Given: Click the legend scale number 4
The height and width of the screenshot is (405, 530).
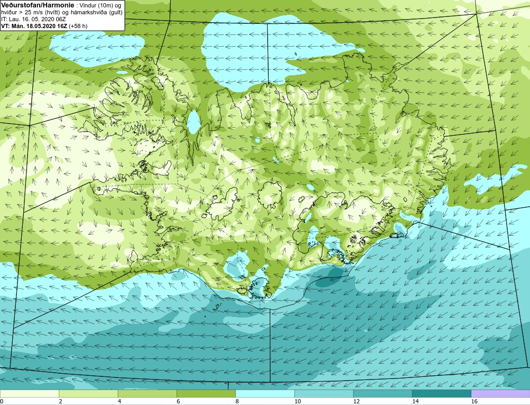Looking at the screenshot, I should [119, 401].
